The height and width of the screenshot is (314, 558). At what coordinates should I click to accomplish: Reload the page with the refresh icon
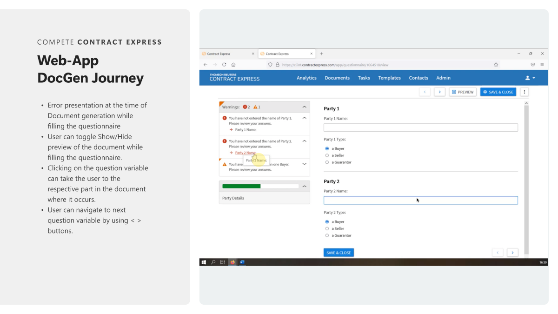tap(224, 65)
